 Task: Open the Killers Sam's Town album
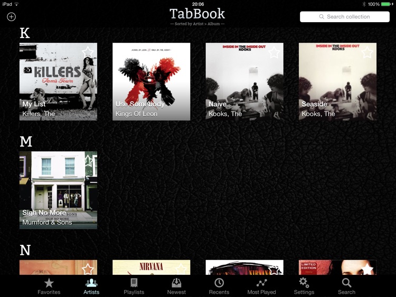(58, 82)
